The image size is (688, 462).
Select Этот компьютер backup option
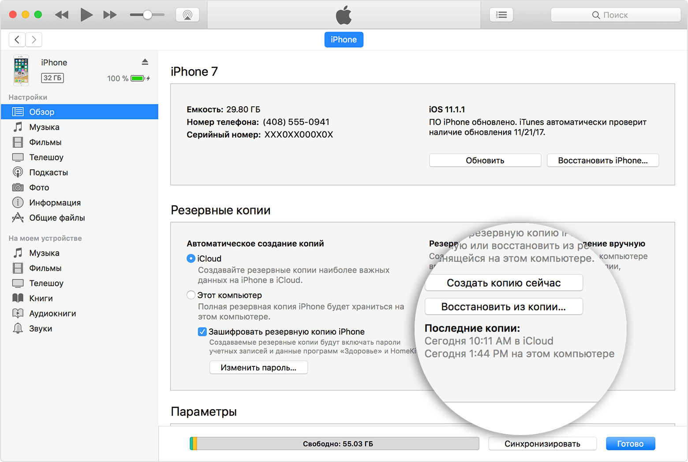[191, 295]
